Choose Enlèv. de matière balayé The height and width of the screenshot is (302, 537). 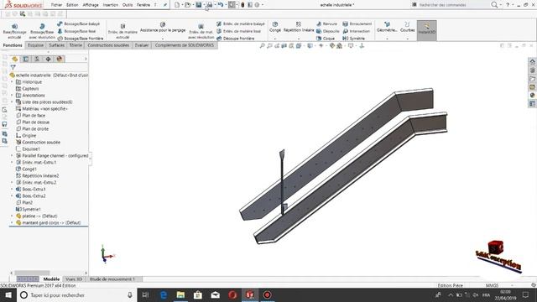click(241, 23)
